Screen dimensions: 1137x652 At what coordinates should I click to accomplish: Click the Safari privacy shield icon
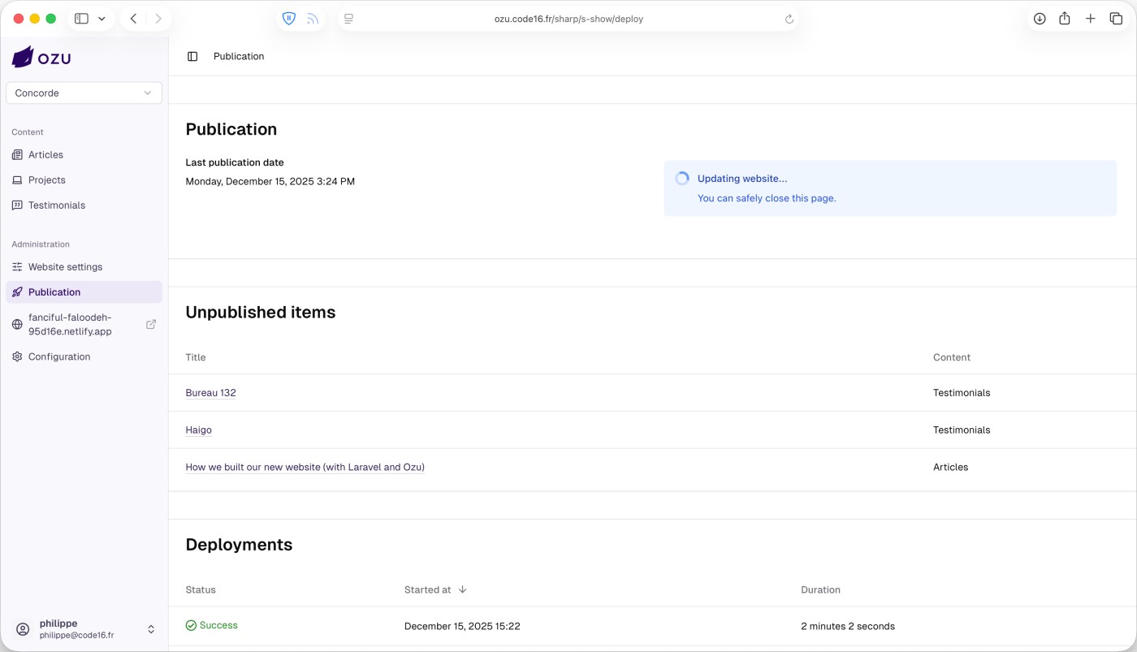click(x=289, y=18)
